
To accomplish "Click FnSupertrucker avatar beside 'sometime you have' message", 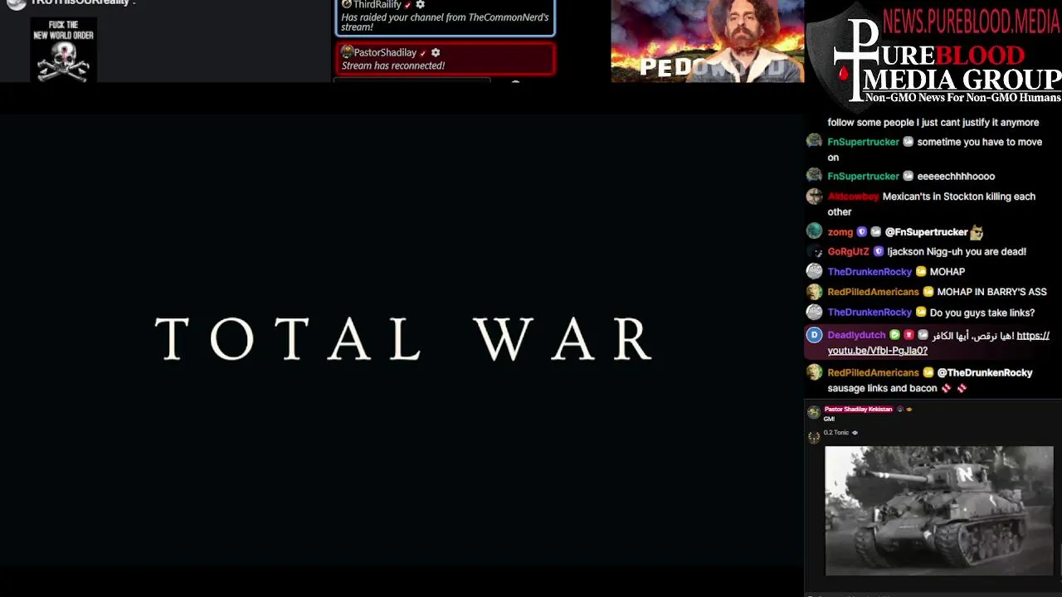I will (x=814, y=142).
